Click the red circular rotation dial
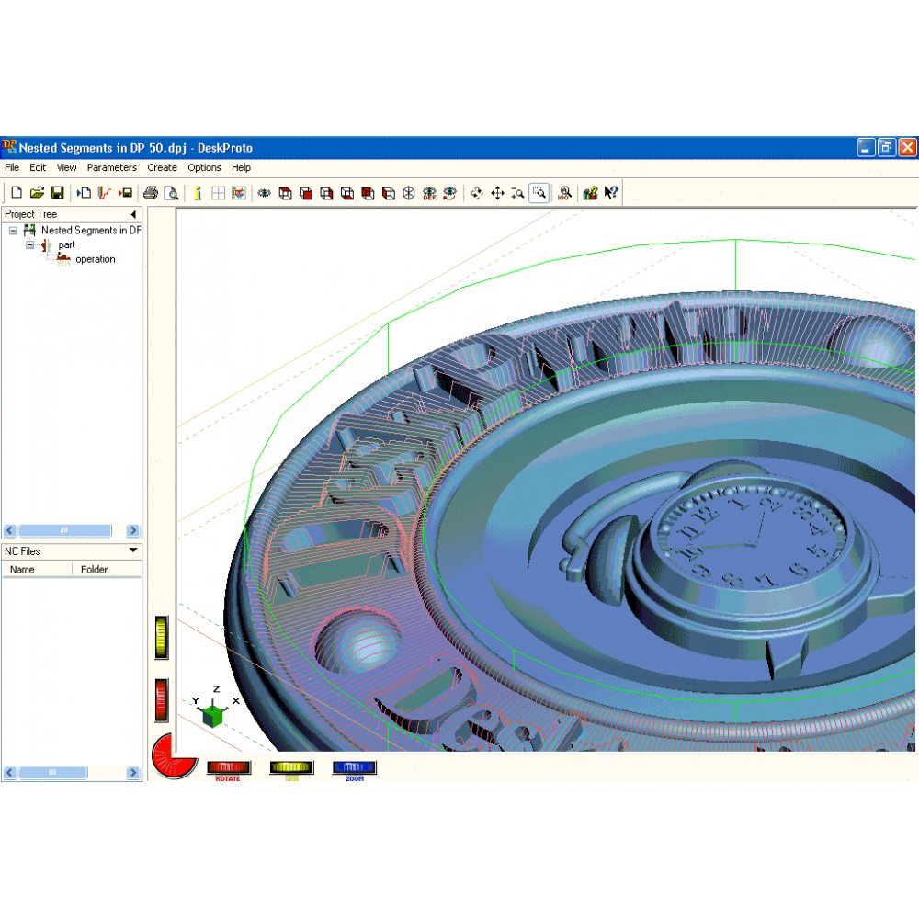Image resolution: width=919 pixels, height=919 pixels. click(171, 756)
